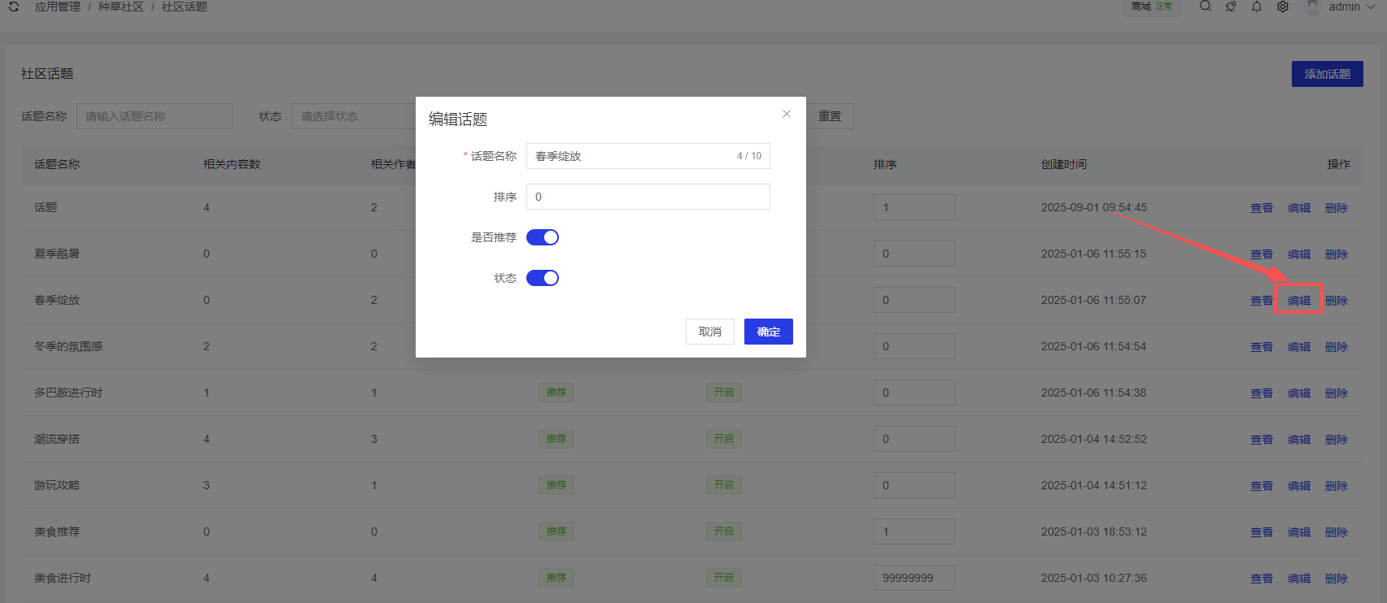Click 删除 link for 春季绽放 row
The height and width of the screenshot is (603, 1387).
[x=1337, y=301]
